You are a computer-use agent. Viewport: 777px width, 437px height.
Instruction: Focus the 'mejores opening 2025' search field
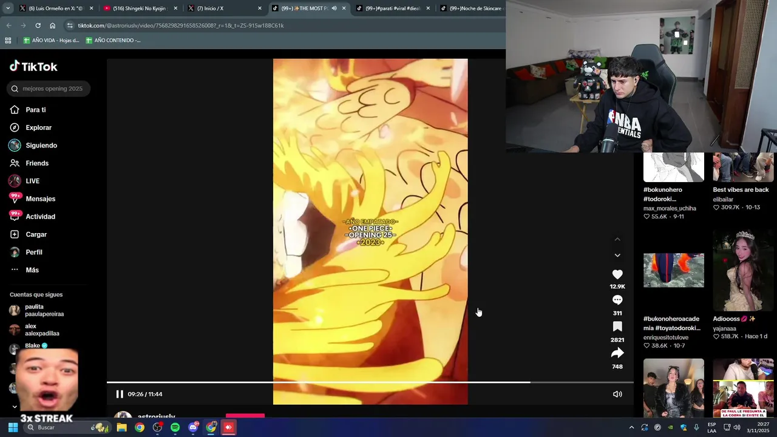pos(49,89)
